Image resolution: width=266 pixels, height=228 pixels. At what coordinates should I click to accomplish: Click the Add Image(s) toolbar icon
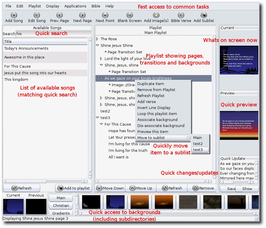pyautogui.click(x=156, y=15)
